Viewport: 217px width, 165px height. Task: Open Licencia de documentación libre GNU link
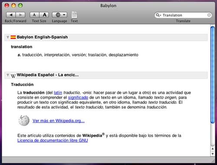pyautogui.click(x=53, y=140)
